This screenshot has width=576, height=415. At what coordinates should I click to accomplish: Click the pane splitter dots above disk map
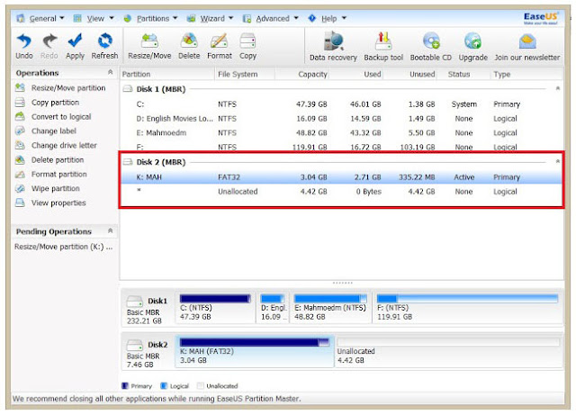point(342,283)
